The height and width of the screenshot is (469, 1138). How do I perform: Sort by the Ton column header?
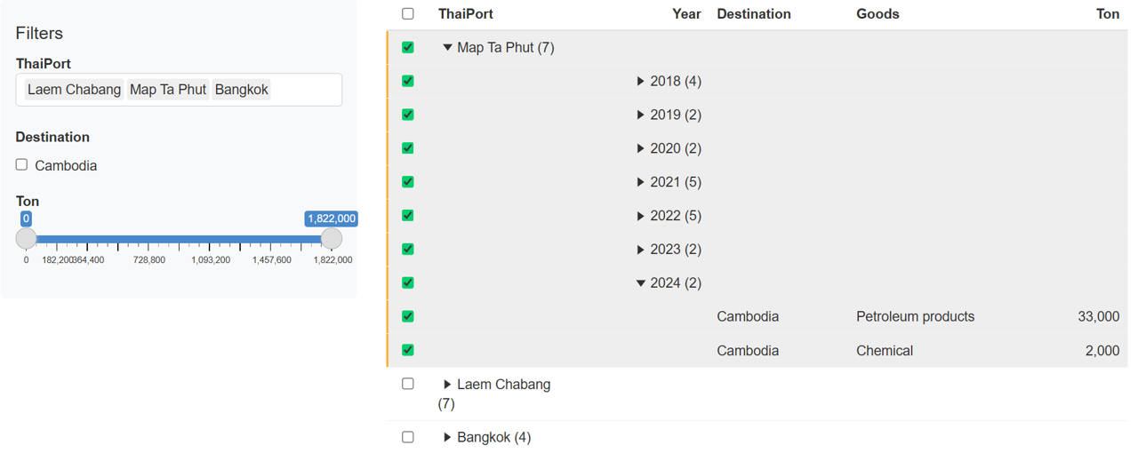point(1108,14)
